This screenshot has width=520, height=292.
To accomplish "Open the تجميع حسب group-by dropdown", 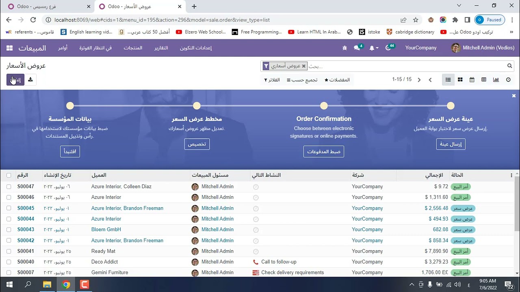I will pos(302,80).
